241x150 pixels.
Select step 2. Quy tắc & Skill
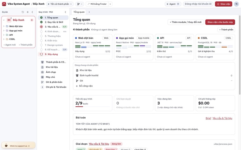[x=53, y=22]
